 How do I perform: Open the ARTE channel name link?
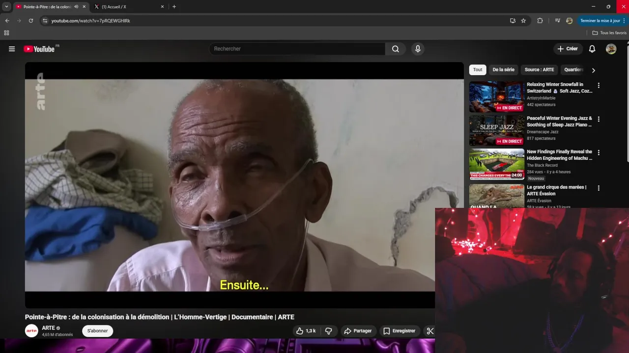tap(48, 328)
